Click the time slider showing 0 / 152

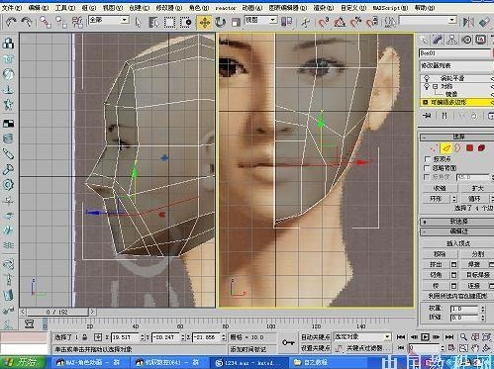tap(57, 312)
